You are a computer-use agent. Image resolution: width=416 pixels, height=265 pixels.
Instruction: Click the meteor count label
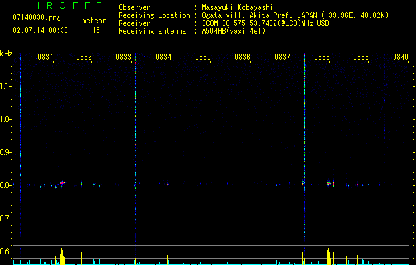click(x=94, y=21)
